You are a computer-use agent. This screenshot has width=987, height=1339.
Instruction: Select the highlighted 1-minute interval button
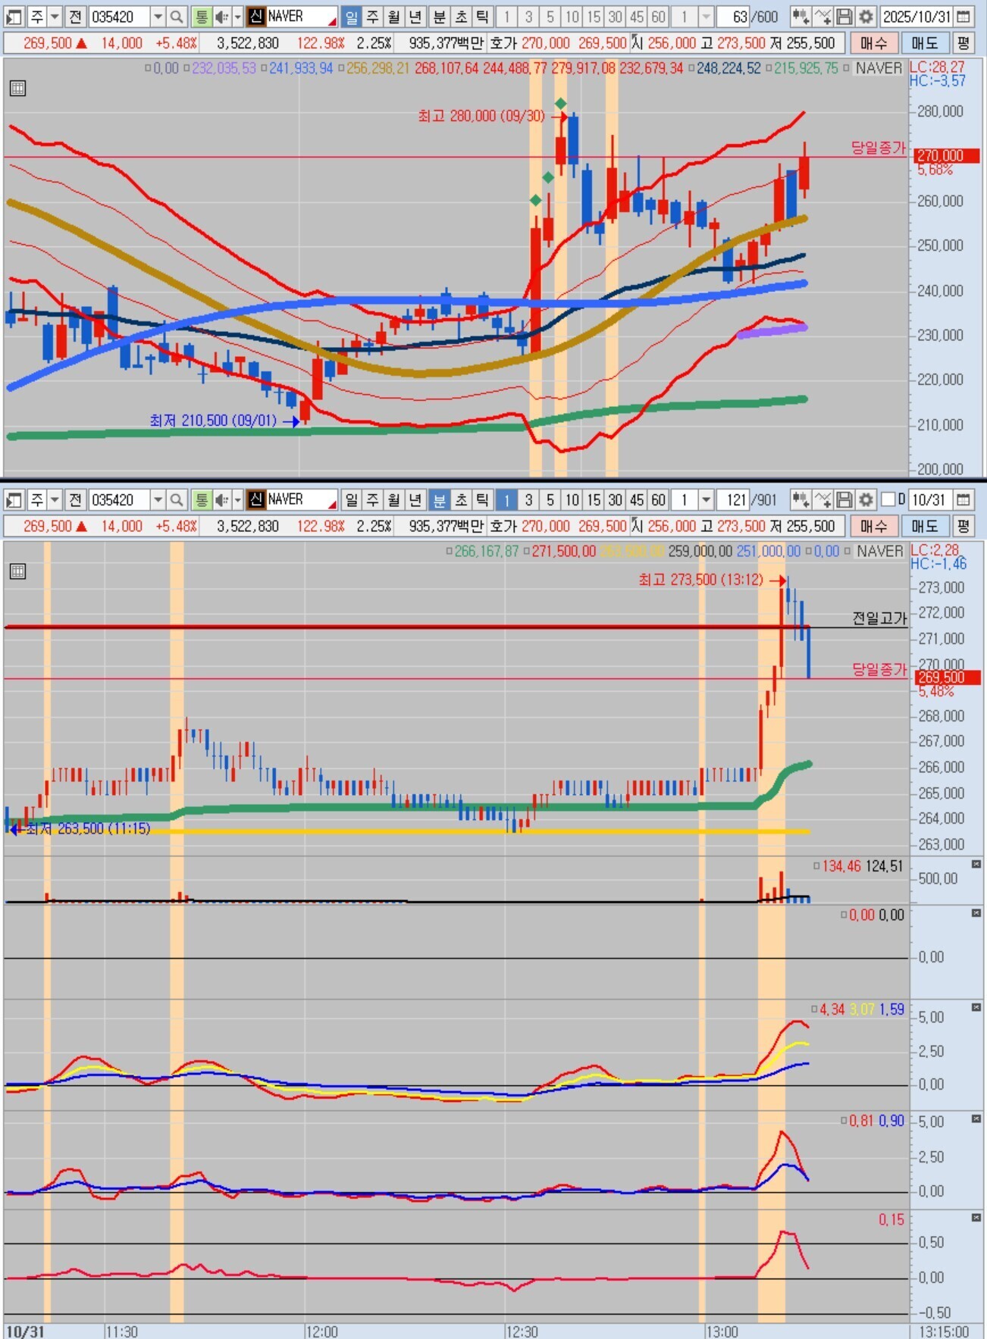click(x=506, y=500)
